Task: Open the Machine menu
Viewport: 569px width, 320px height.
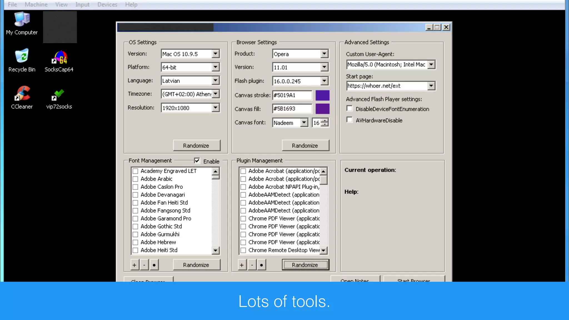Action: click(36, 4)
